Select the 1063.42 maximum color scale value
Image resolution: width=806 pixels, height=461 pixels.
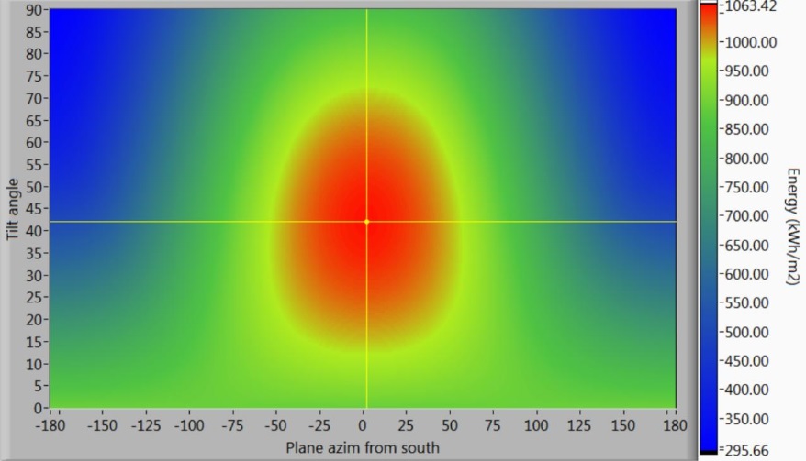tap(751, 6)
